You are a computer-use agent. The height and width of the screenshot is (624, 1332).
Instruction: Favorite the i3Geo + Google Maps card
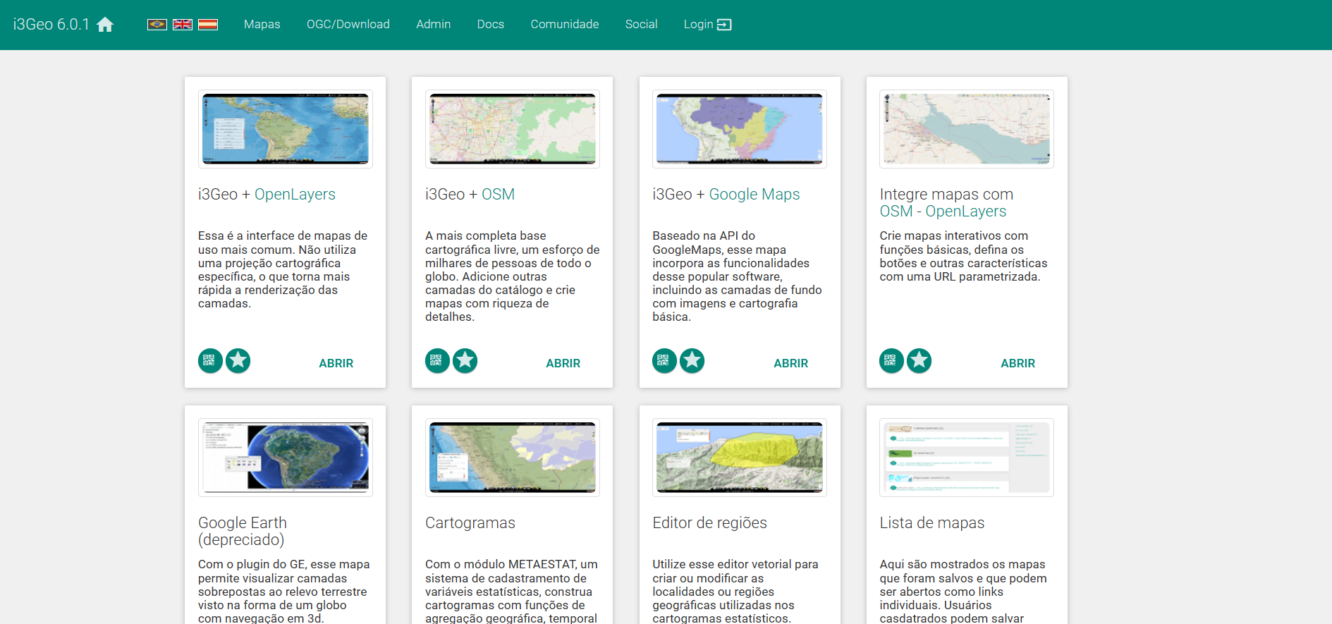point(692,361)
